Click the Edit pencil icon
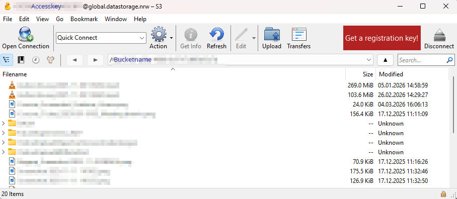Image resolution: width=457 pixels, height=199 pixels. (x=241, y=35)
